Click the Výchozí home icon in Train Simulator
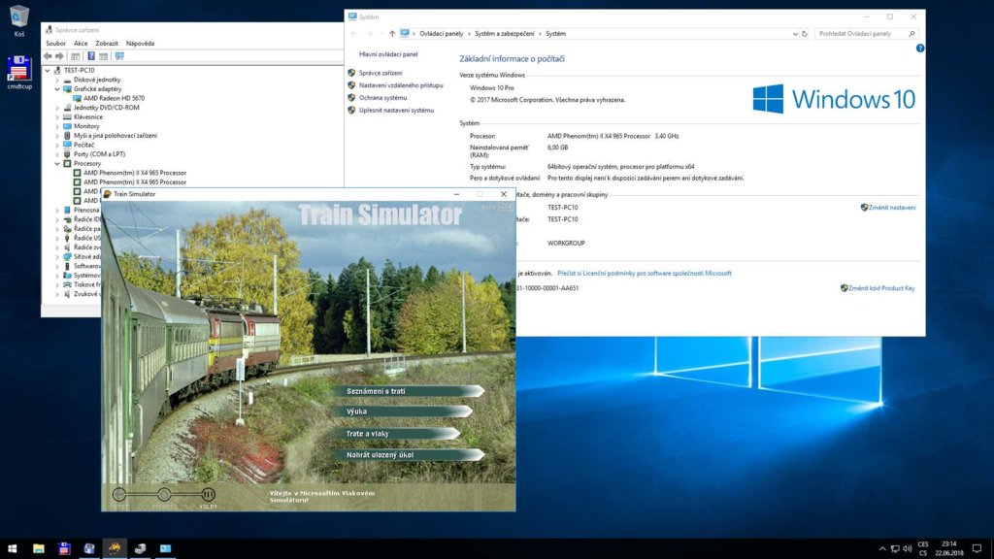 [164, 495]
